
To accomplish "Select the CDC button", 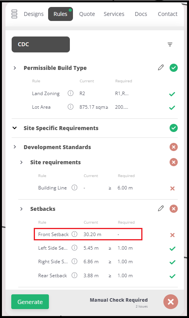I will (41, 44).
